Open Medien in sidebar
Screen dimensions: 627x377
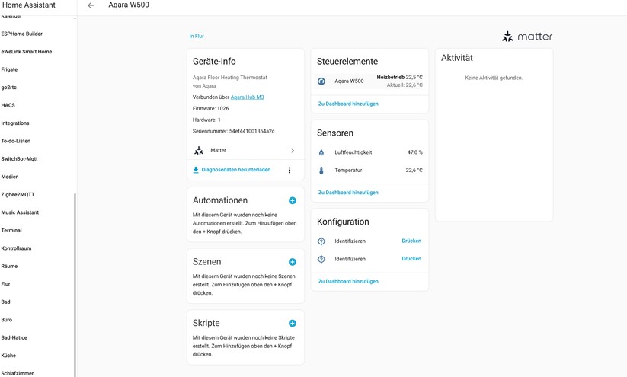(10, 177)
